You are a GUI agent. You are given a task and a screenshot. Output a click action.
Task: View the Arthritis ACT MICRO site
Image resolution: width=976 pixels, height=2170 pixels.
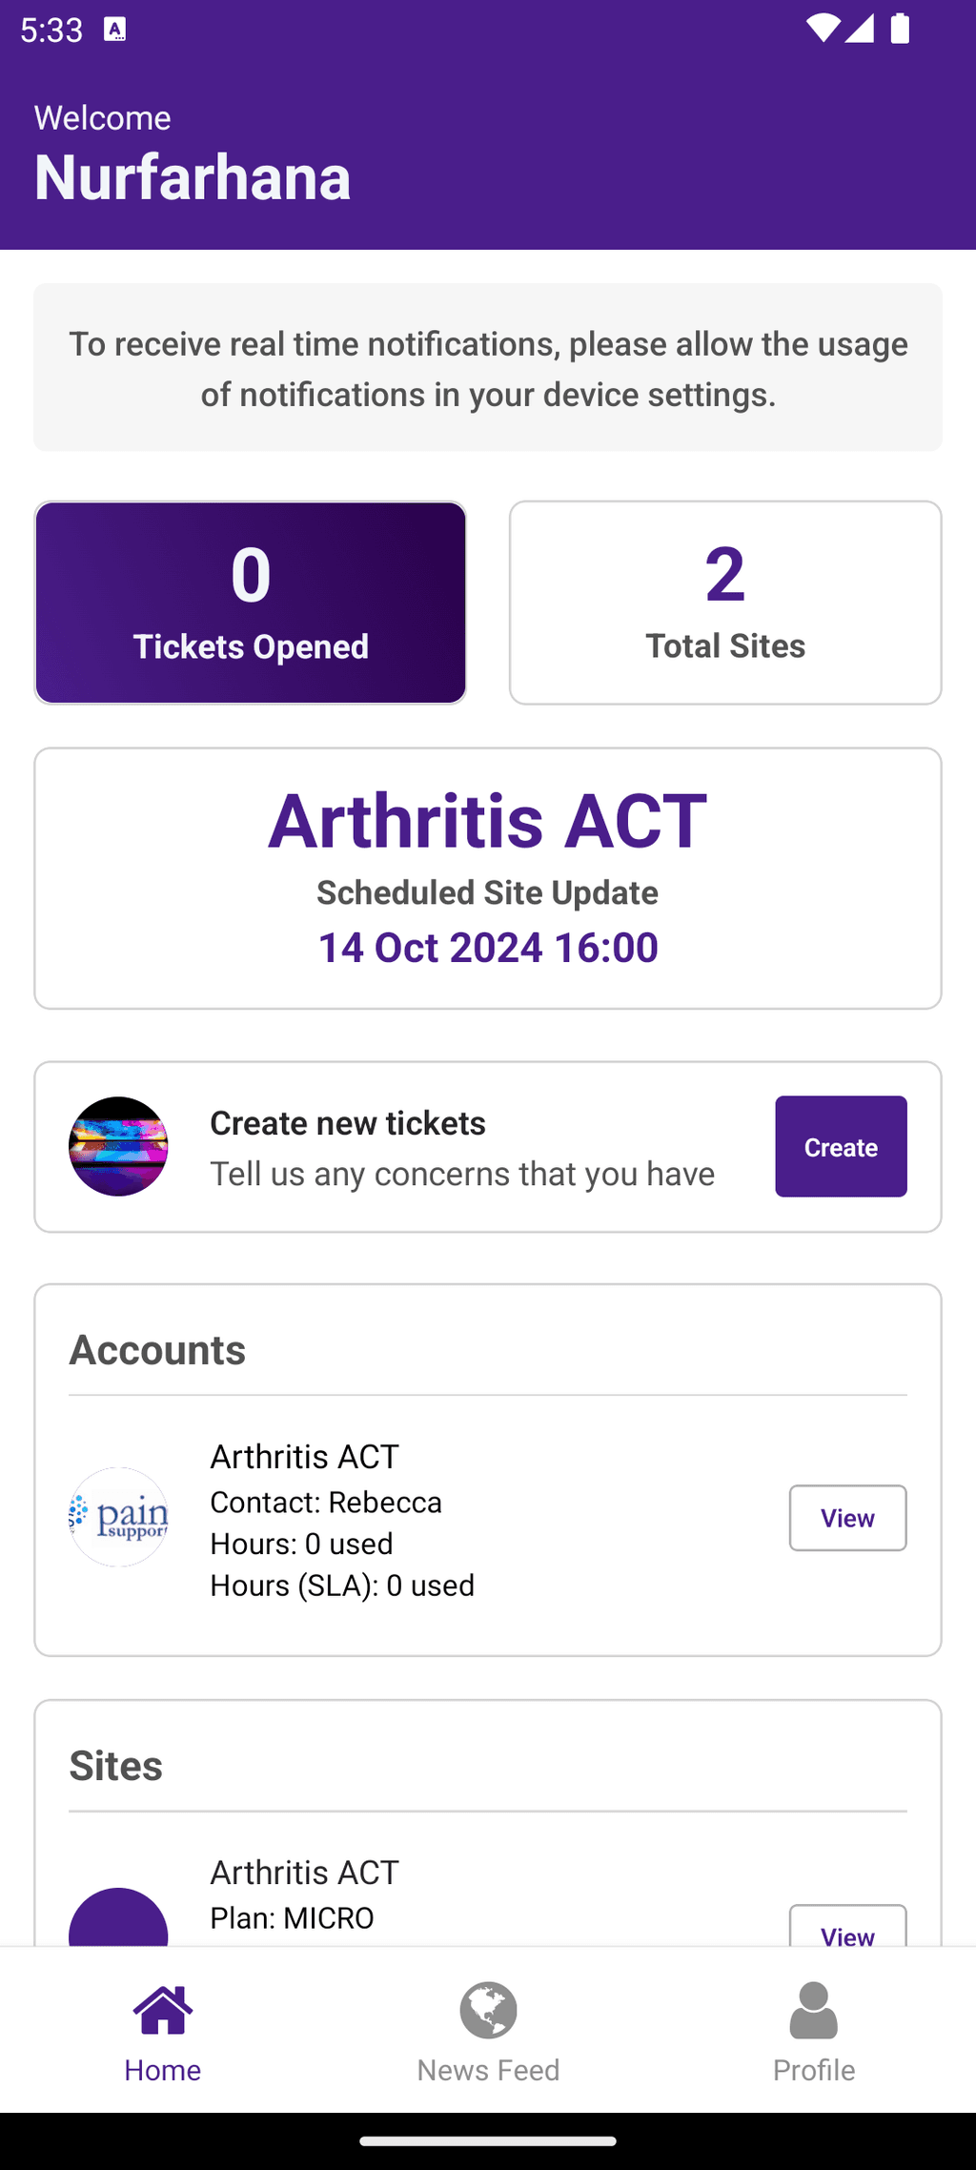(x=847, y=1928)
